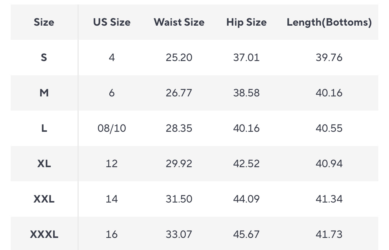Click length value 39.76
This screenshot has width=389, height=250.
coord(329,57)
